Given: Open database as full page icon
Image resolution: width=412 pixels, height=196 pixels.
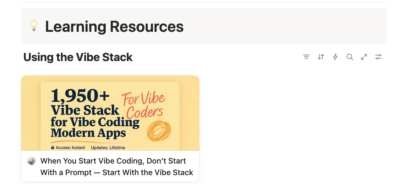Looking at the screenshot, I should click(x=364, y=57).
